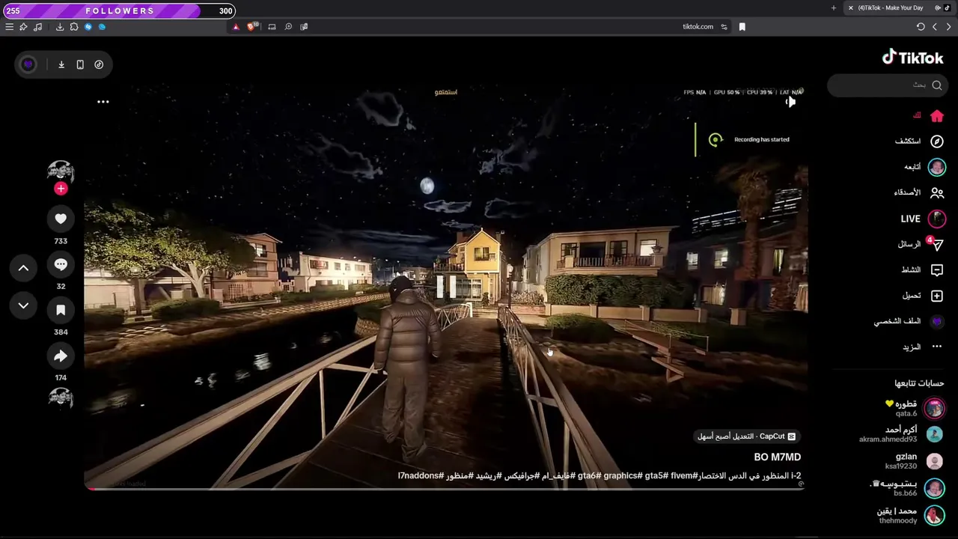958x539 pixels.
Task: Click the Edge-style blue extension icon
Action: [102, 27]
